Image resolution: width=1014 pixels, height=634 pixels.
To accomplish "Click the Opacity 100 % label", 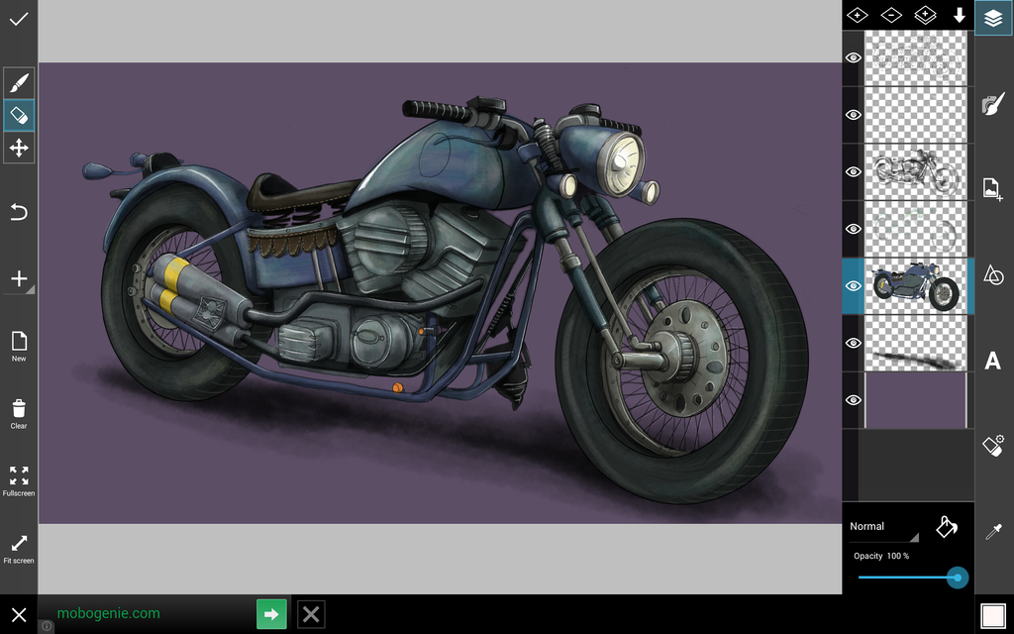I will 881,556.
